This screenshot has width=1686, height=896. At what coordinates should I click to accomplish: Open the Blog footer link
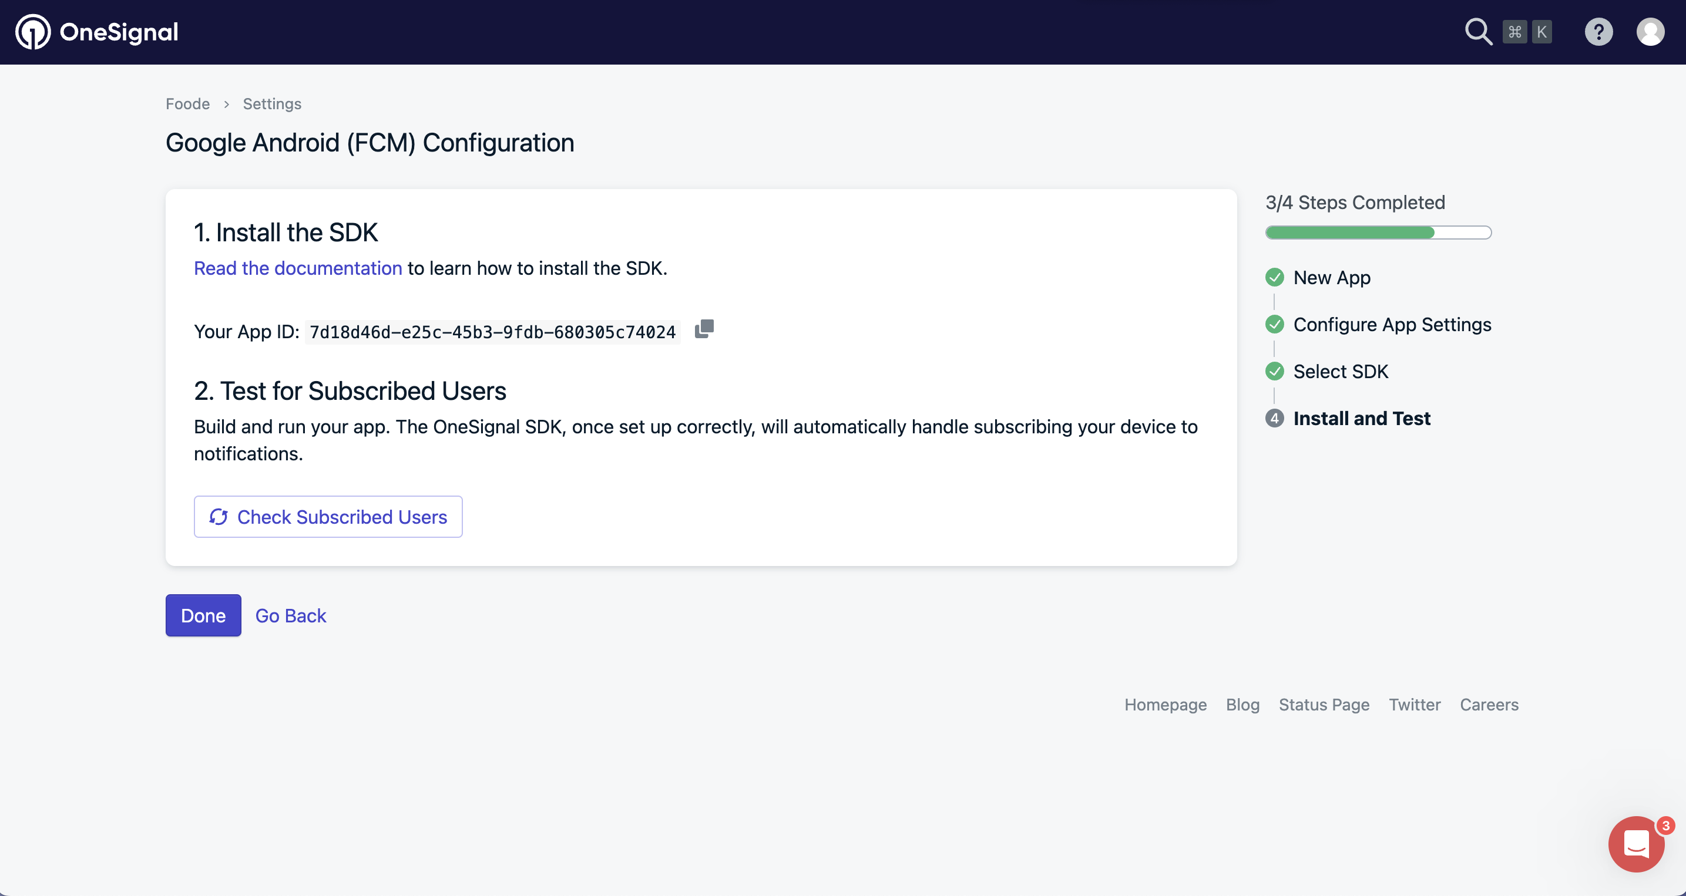pos(1242,705)
